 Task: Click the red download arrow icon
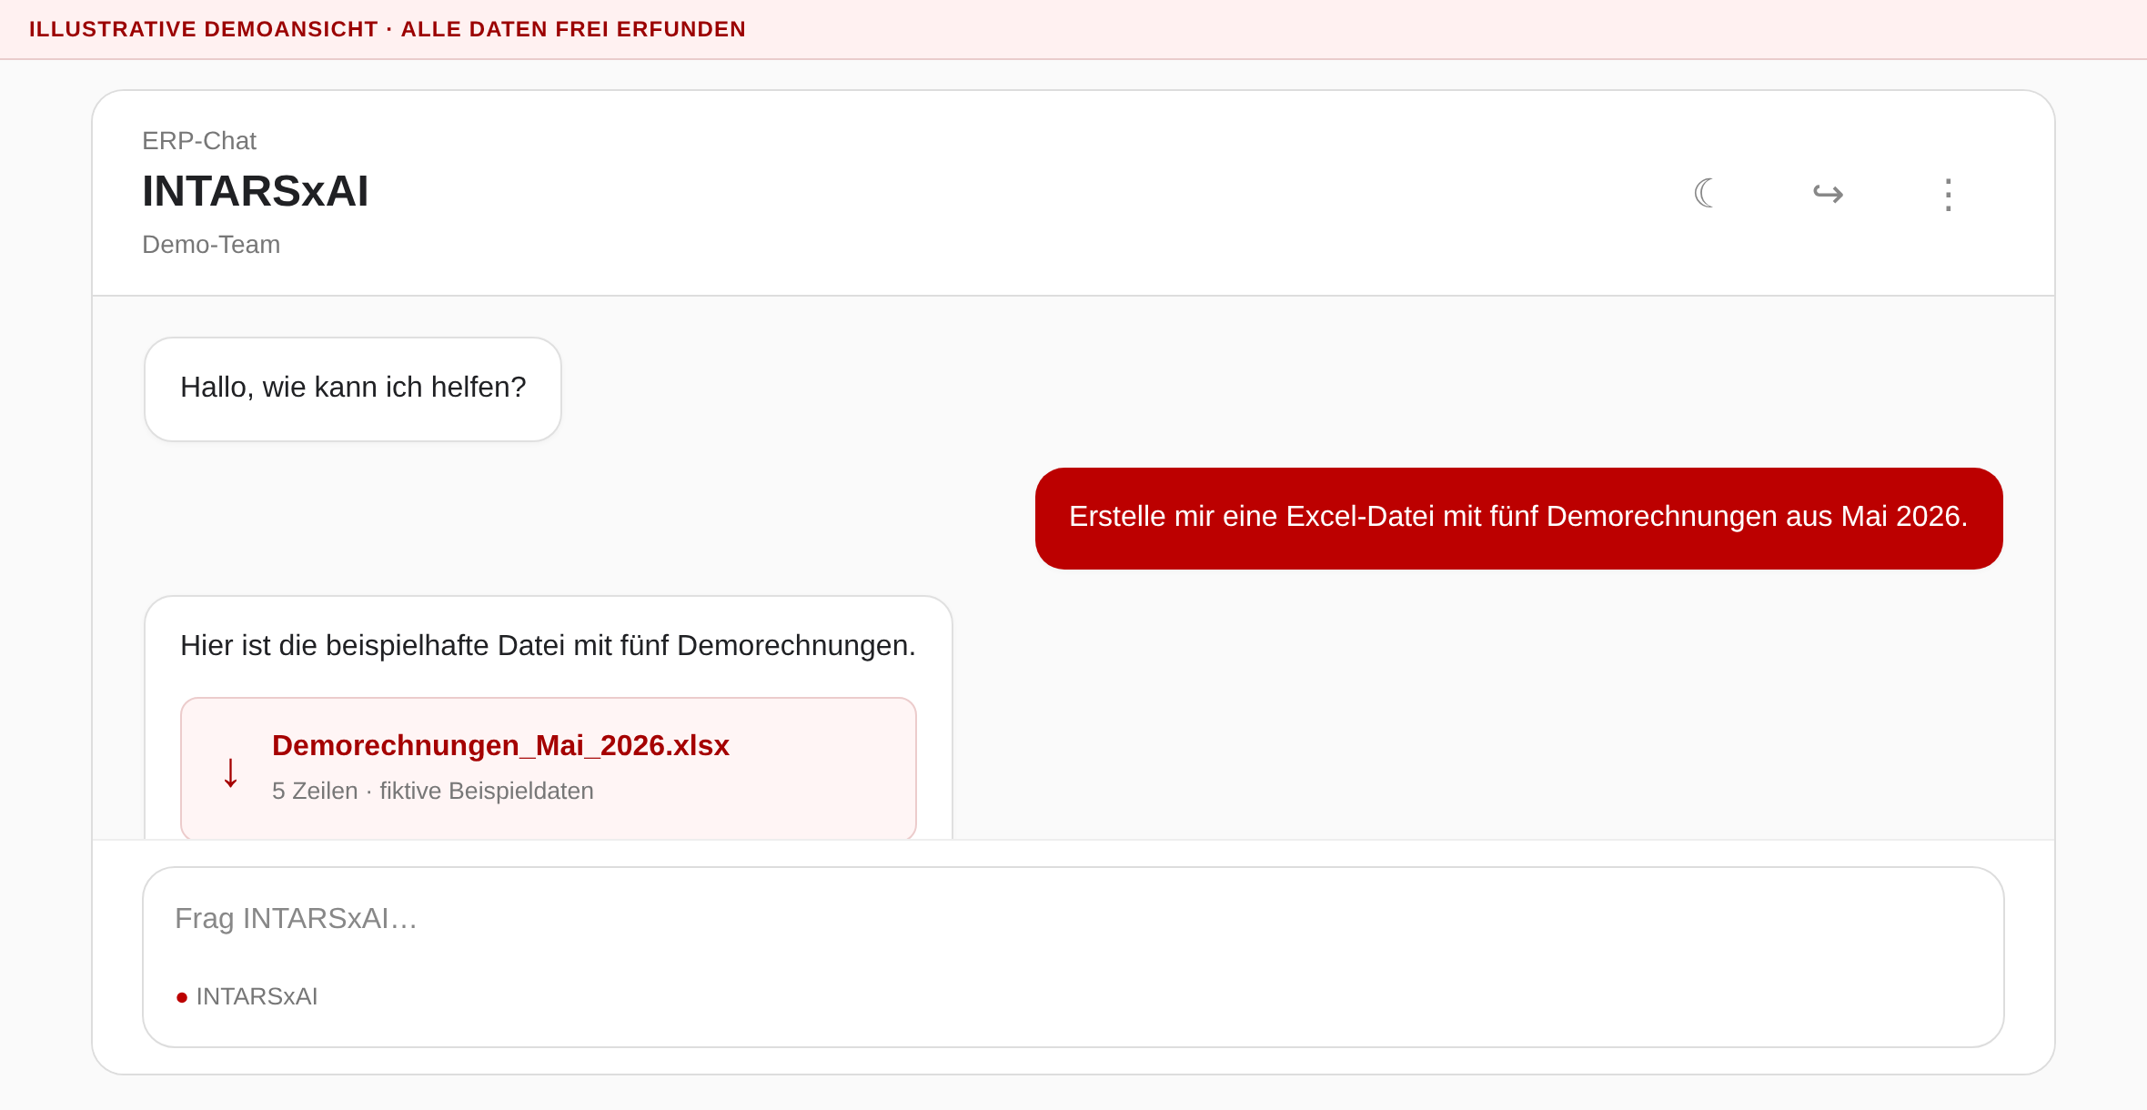pos(231,772)
